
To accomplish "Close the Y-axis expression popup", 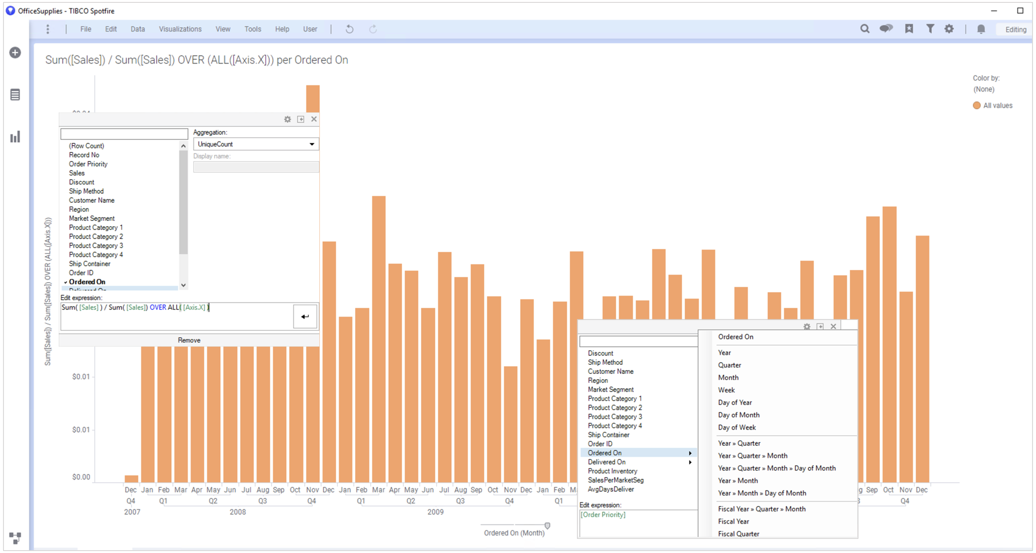I will click(x=314, y=119).
